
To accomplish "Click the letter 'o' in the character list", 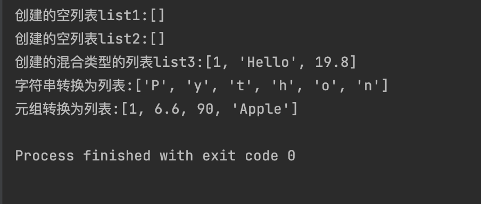I will (x=325, y=87).
